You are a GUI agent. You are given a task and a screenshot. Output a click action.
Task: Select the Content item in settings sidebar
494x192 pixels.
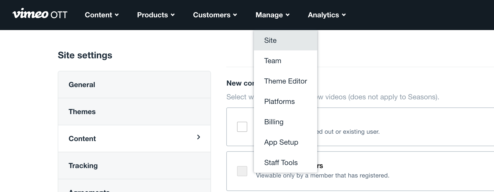click(82, 139)
